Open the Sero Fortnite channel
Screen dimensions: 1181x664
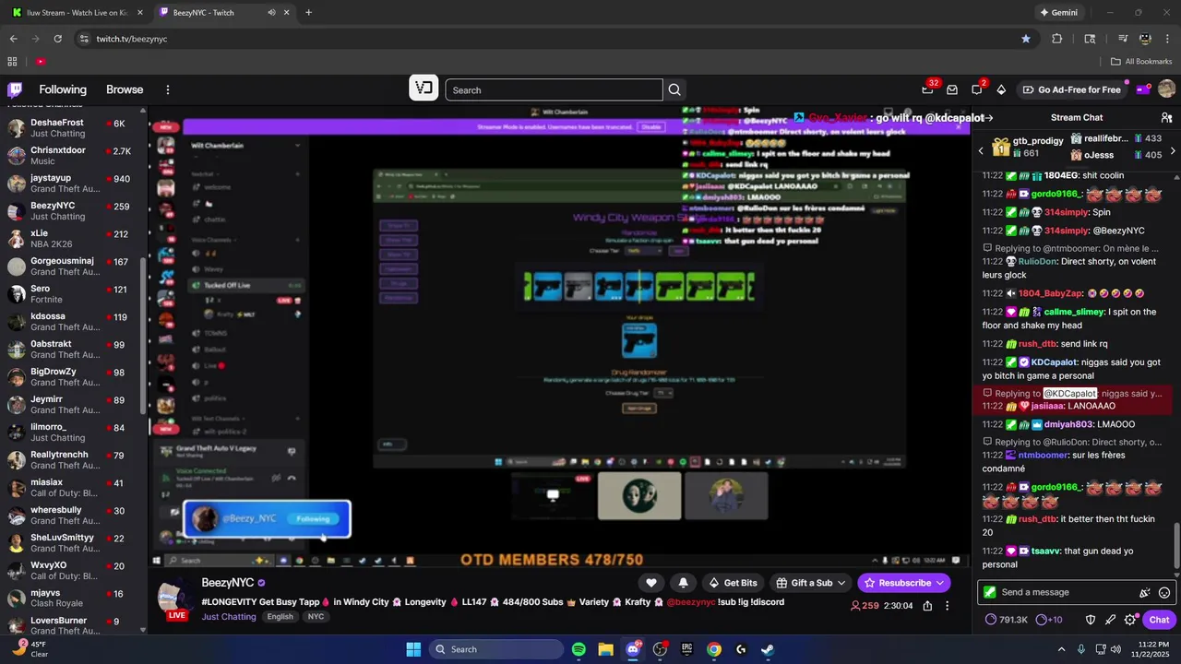72,294
